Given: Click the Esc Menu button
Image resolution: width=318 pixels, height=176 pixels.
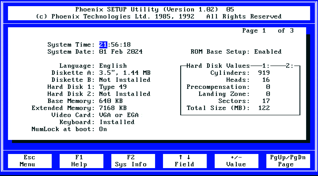Looking at the screenshot, I should point(30,161).
